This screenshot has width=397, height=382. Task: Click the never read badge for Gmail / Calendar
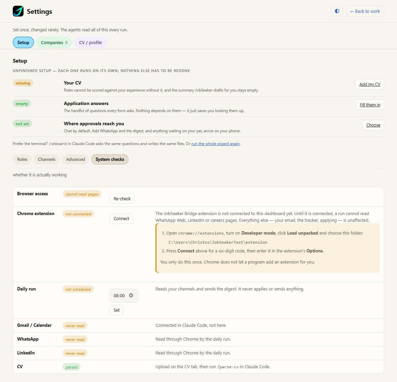point(75,326)
